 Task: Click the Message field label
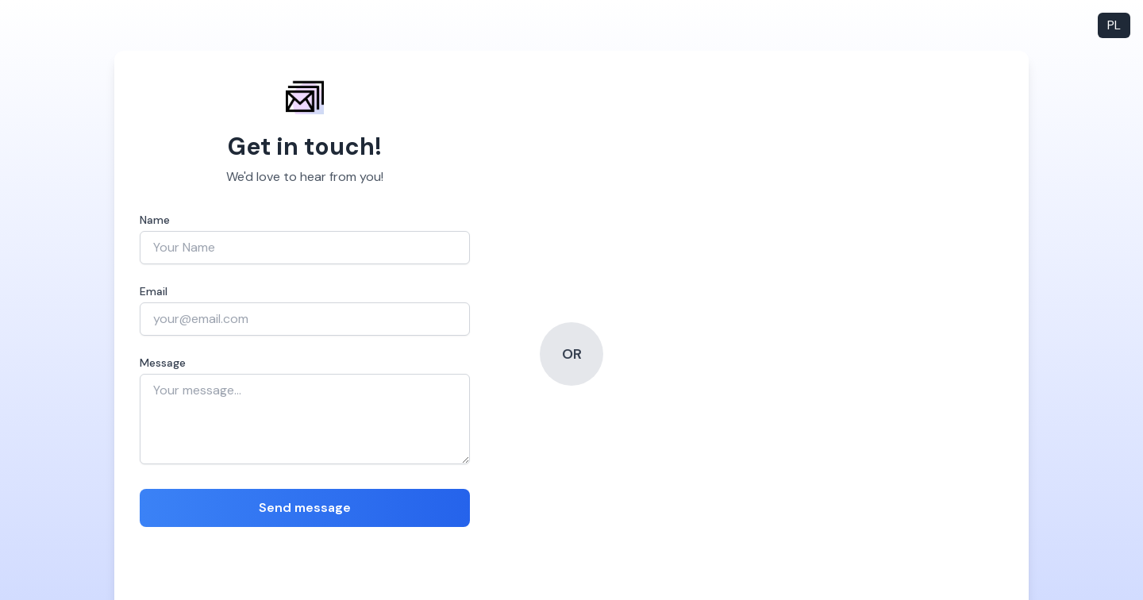[163, 363]
